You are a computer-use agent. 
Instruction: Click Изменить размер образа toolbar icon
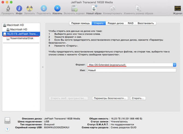pos(138,8)
